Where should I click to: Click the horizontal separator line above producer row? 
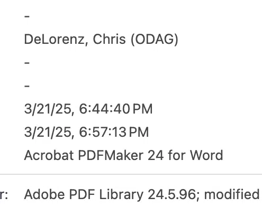click(131, 174)
